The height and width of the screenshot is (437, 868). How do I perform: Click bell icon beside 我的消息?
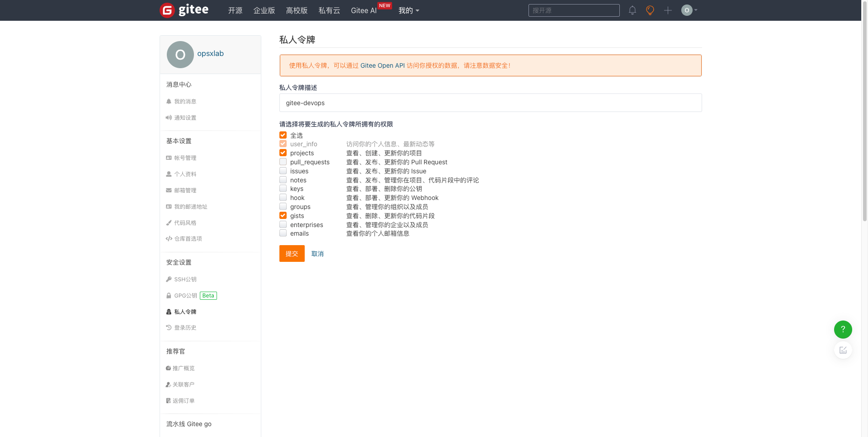(169, 102)
